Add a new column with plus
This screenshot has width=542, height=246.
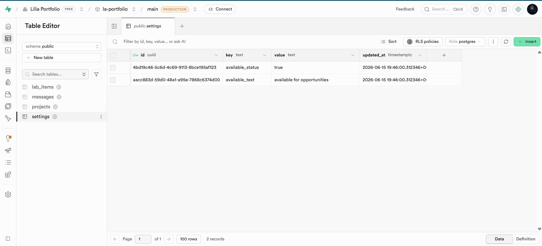point(444,55)
